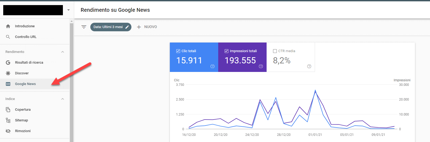Click the 24/12/20 axis date label
The height and width of the screenshot is (142, 430).
pyautogui.click(x=252, y=135)
